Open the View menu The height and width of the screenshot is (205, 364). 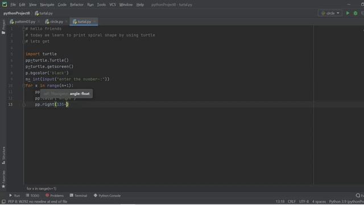point(33,5)
